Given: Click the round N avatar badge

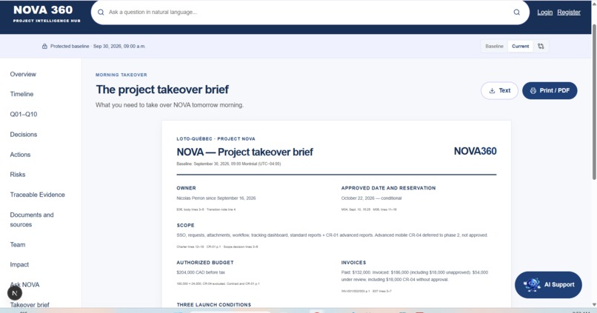Looking at the screenshot, I should point(15,293).
